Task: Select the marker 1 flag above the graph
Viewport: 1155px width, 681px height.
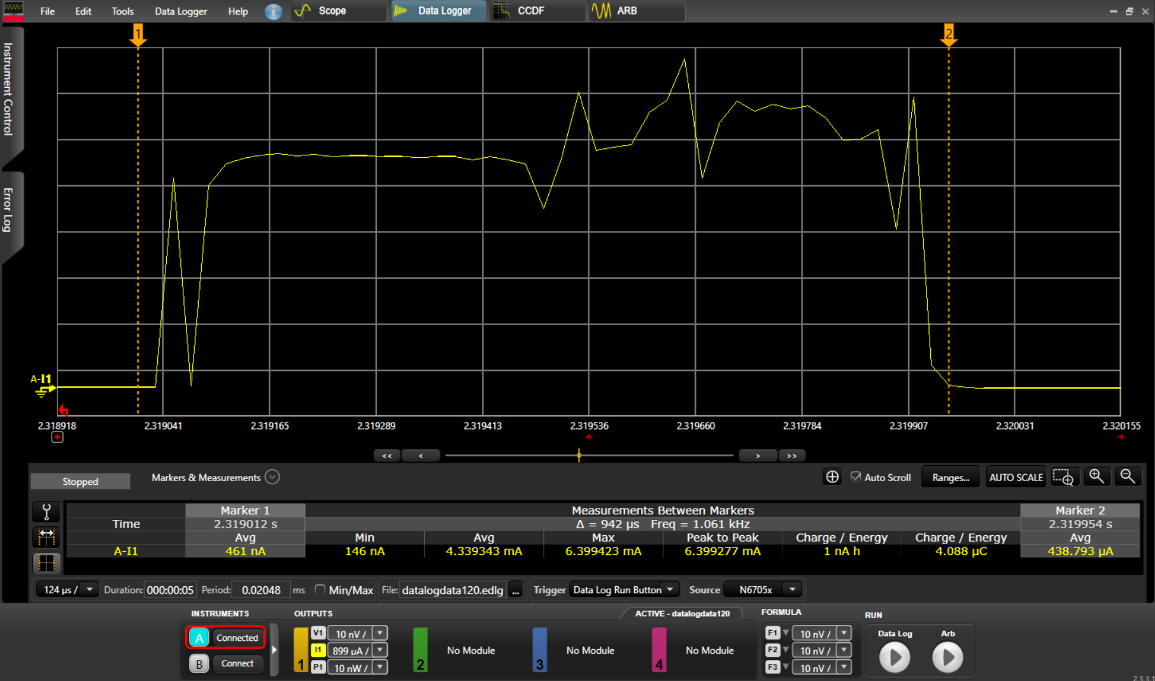Action: (x=138, y=35)
